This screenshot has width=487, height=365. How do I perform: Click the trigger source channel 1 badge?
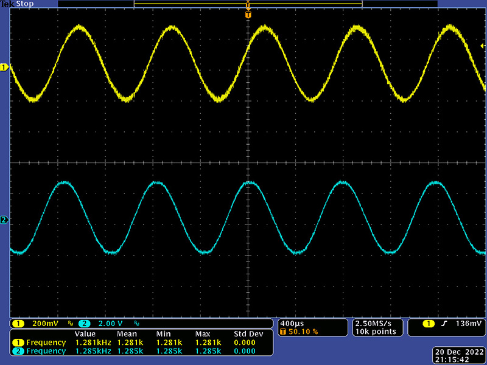click(x=429, y=324)
